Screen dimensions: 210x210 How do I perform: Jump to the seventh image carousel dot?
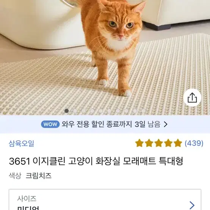[118, 111]
